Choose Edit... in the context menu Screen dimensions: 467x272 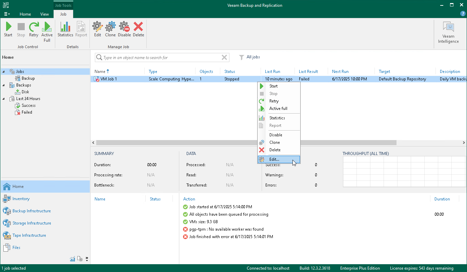(279, 159)
